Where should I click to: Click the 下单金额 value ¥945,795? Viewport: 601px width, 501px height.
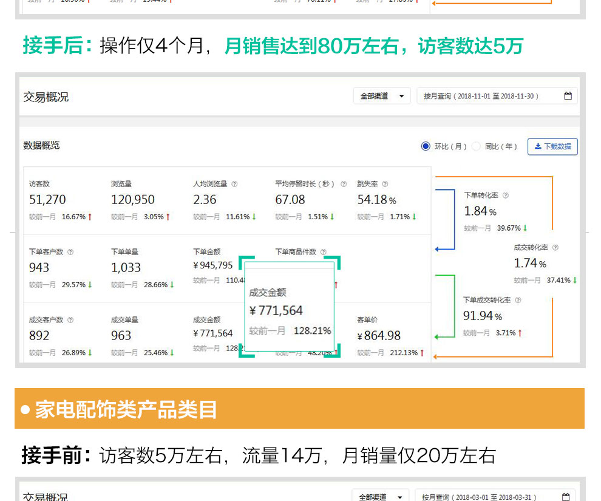[x=213, y=265]
